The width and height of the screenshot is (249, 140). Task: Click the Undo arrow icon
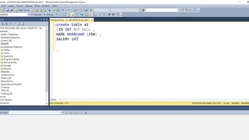(x=63, y=10)
